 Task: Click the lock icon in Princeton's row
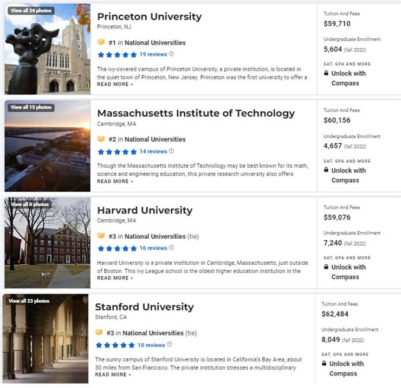click(326, 73)
